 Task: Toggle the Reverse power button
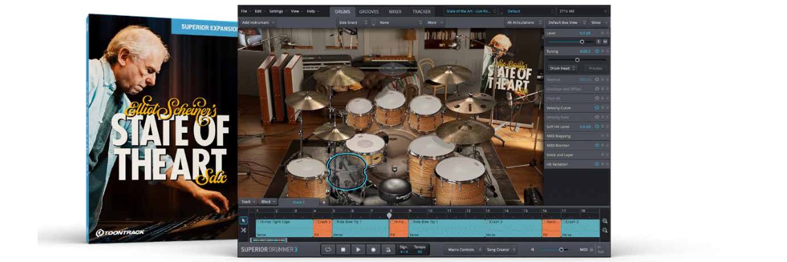click(597, 79)
